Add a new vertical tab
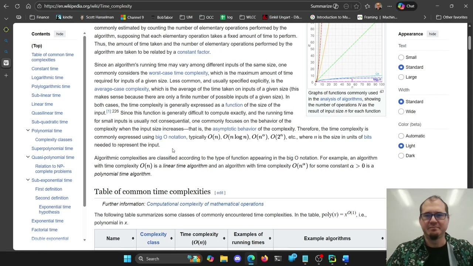 click(6, 75)
